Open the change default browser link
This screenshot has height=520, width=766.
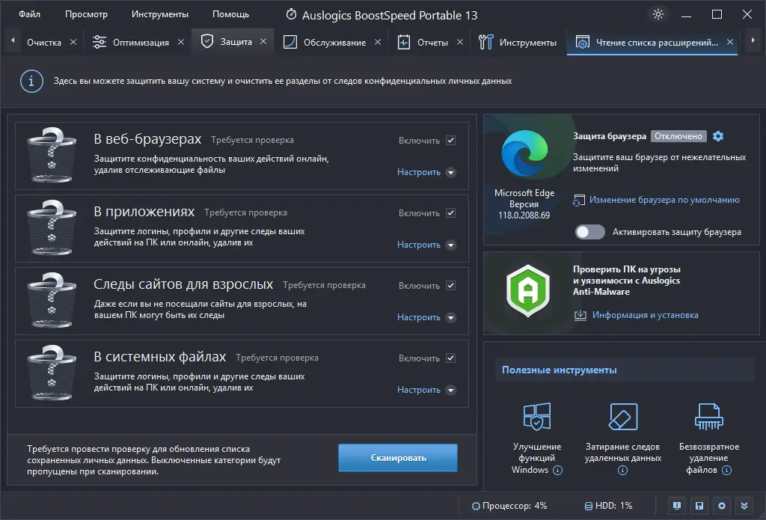664,200
